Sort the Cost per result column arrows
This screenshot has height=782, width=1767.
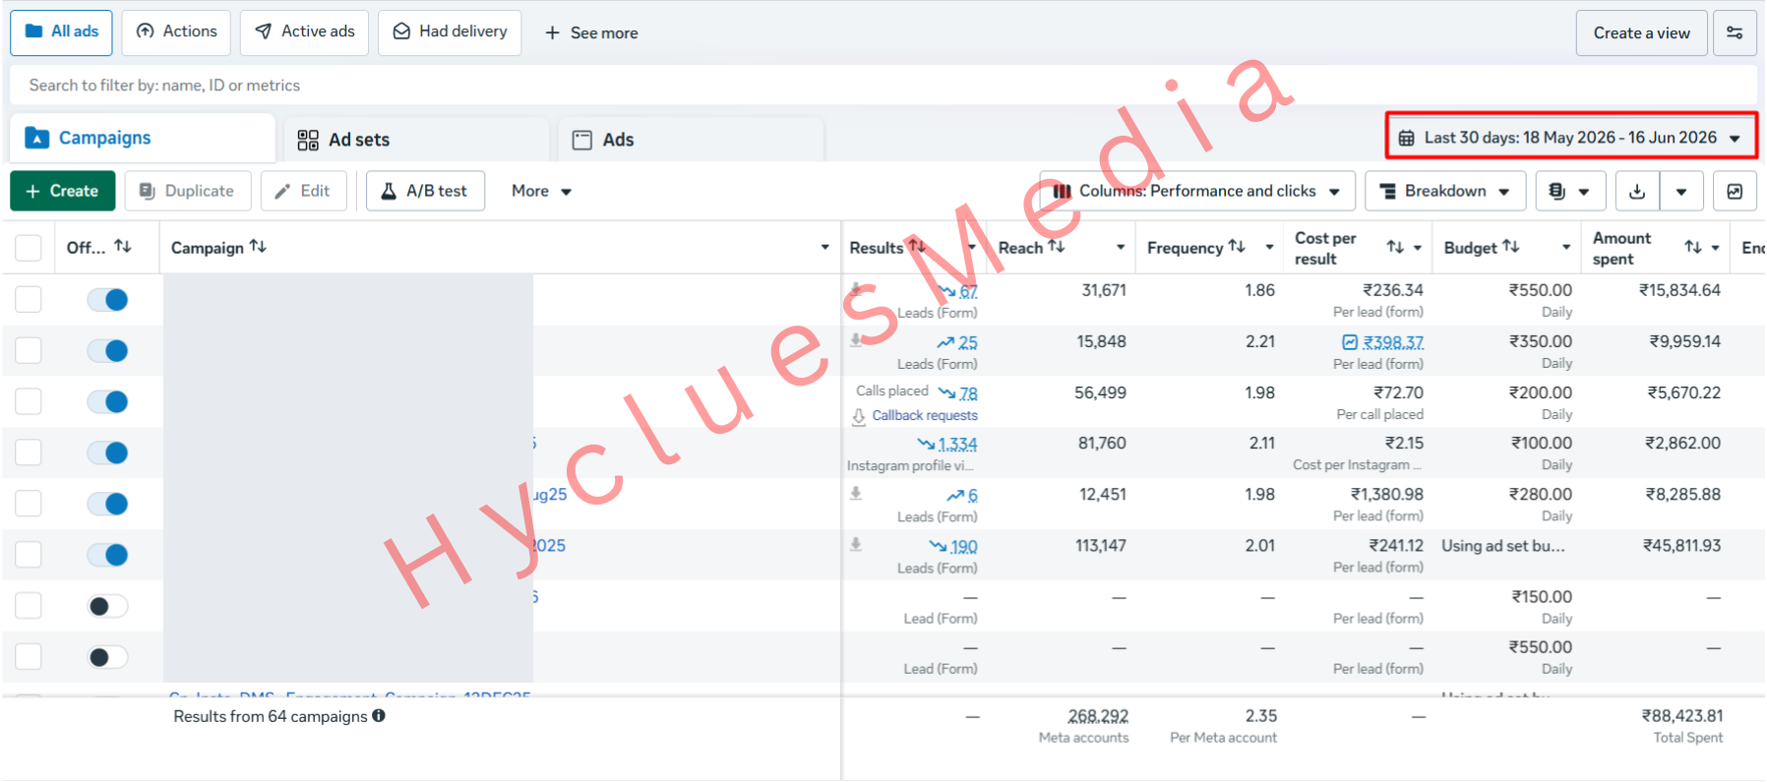point(1395,247)
